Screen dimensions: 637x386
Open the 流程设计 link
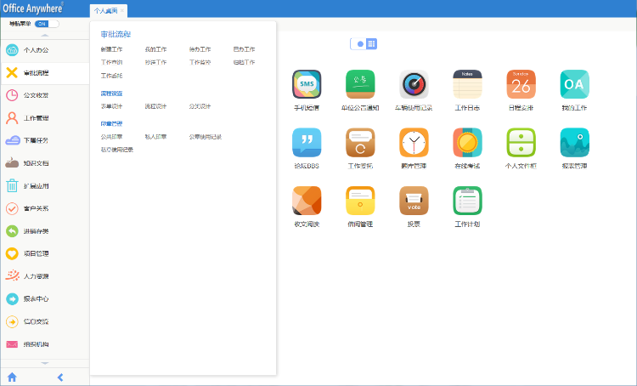tap(155, 106)
